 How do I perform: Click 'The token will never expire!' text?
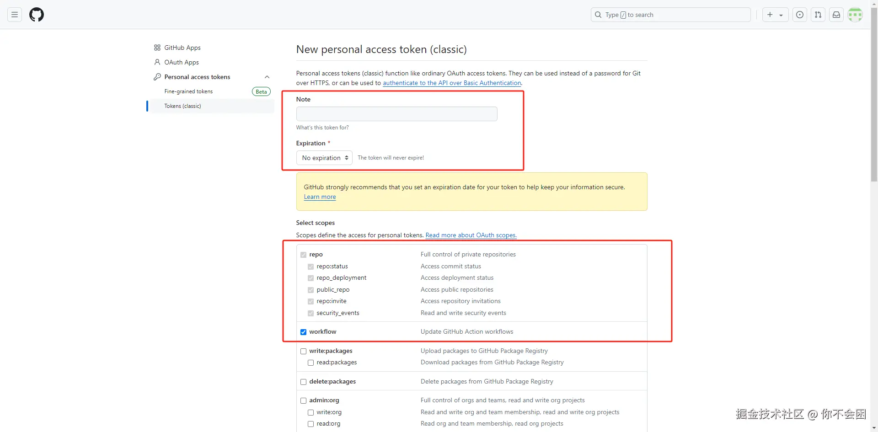pos(391,158)
